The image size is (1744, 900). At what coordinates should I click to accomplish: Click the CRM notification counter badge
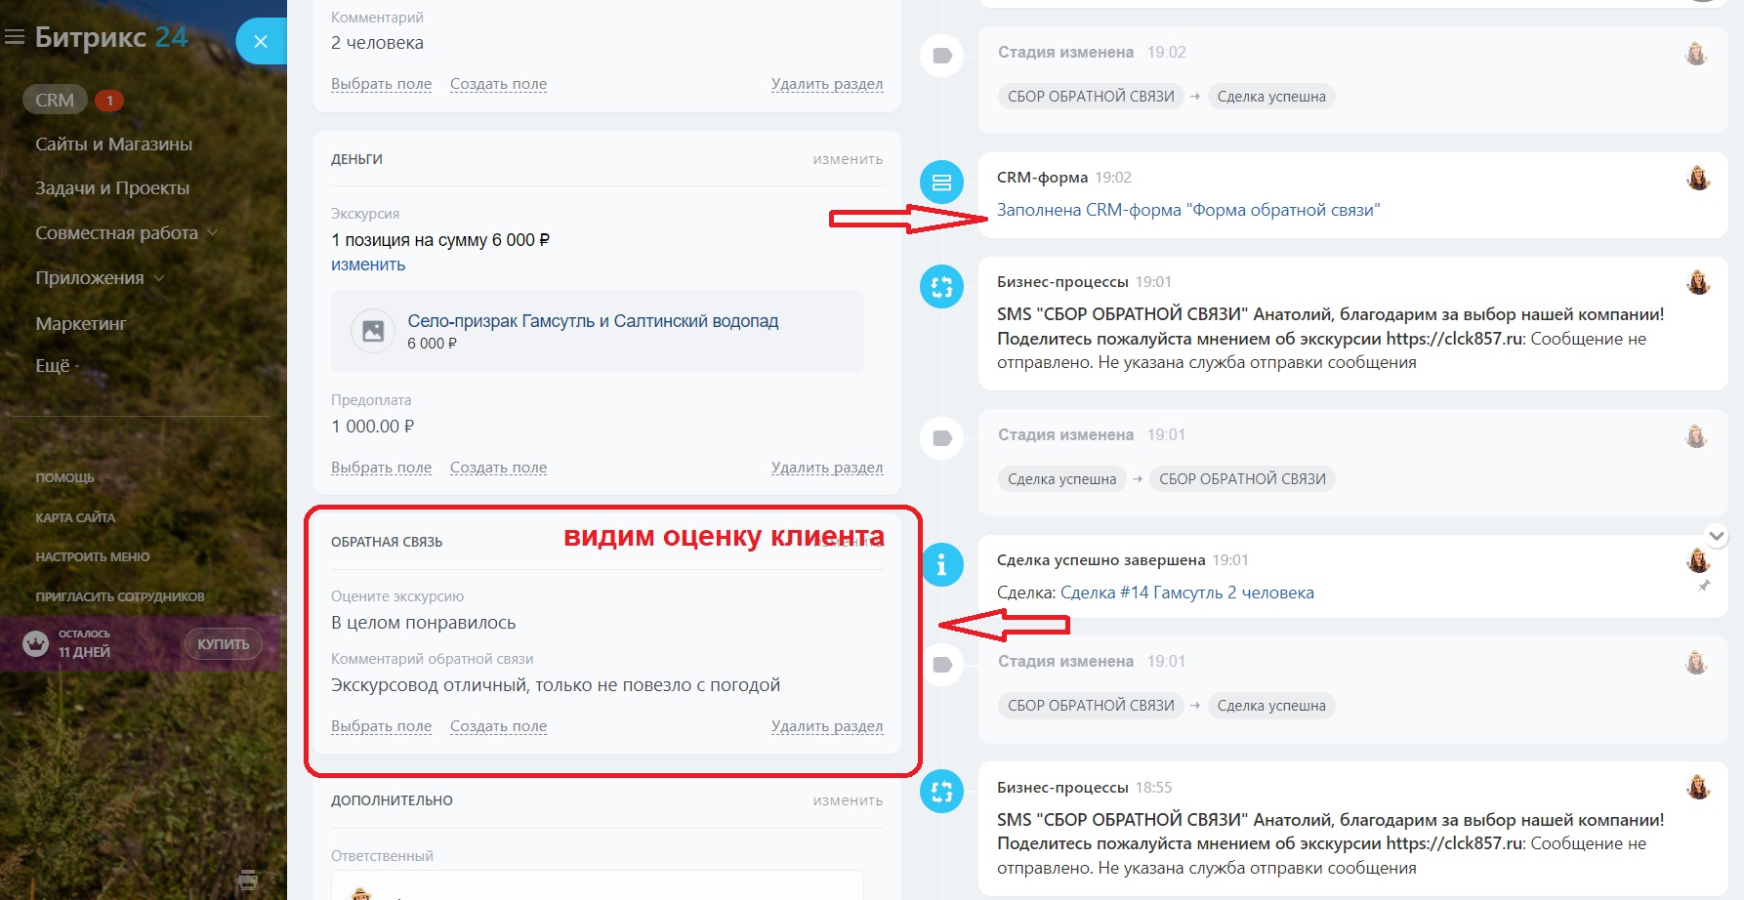[109, 101]
